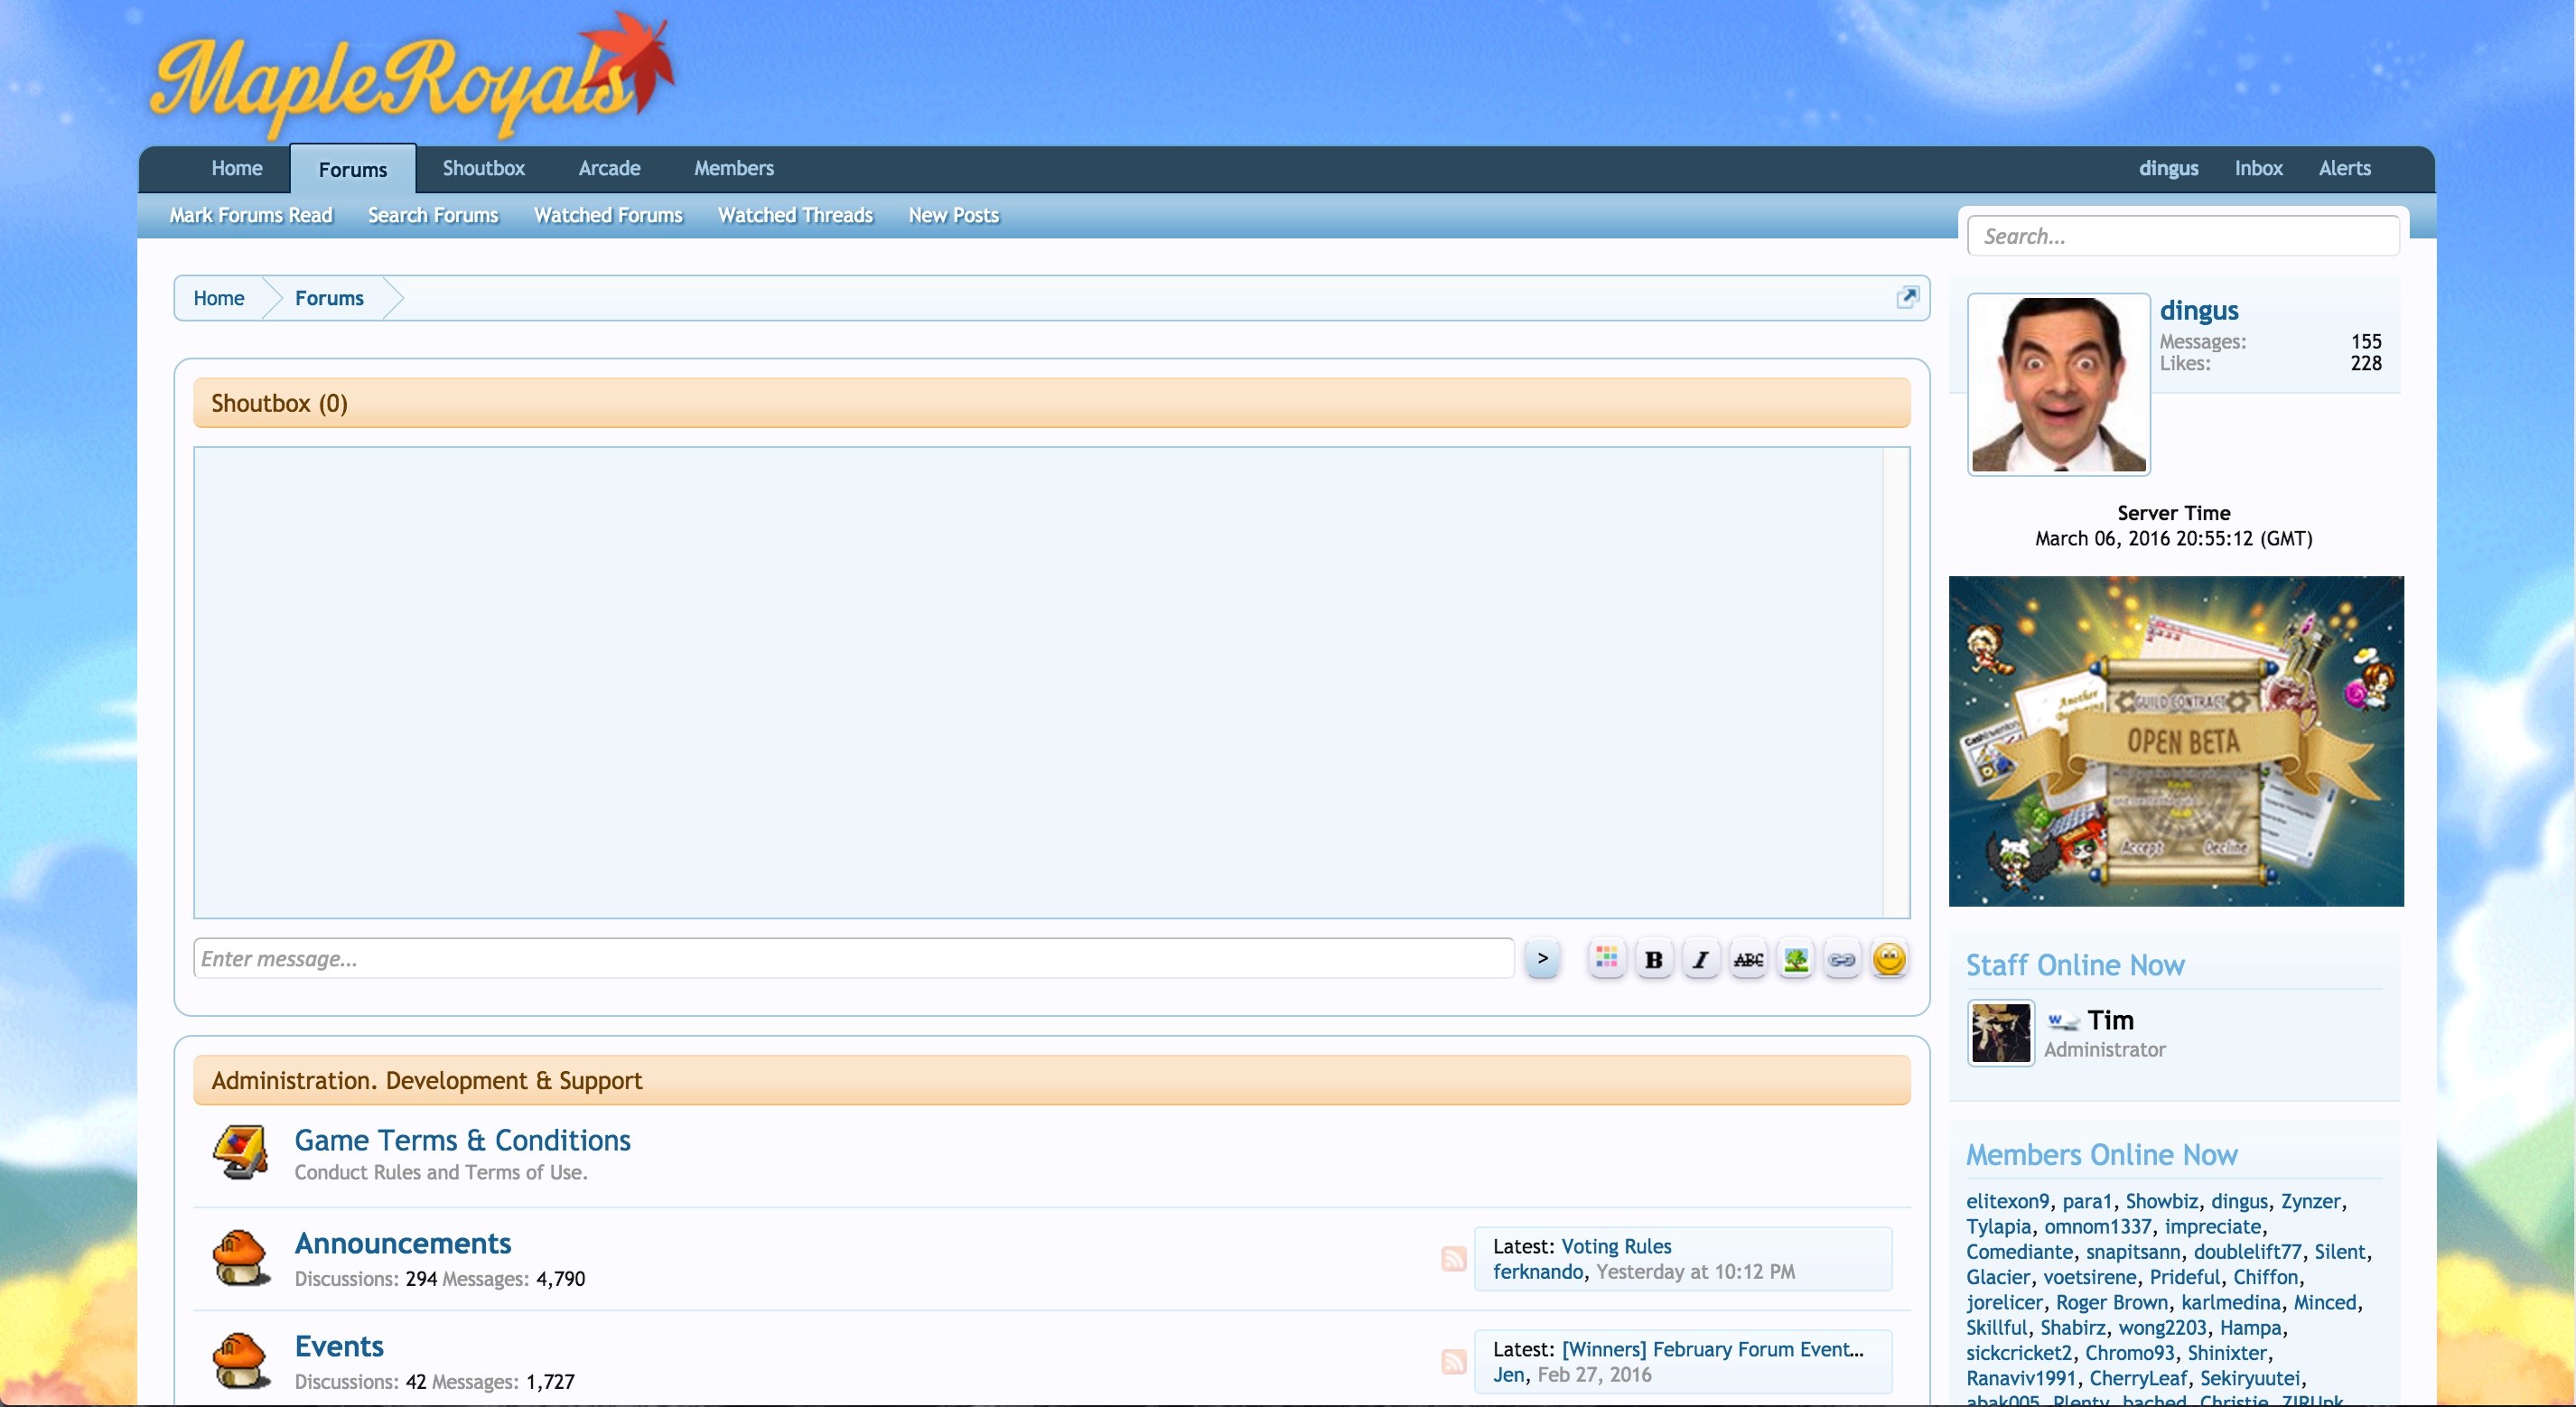
Task: Open member elitexon9's profile
Action: (x=2007, y=1201)
